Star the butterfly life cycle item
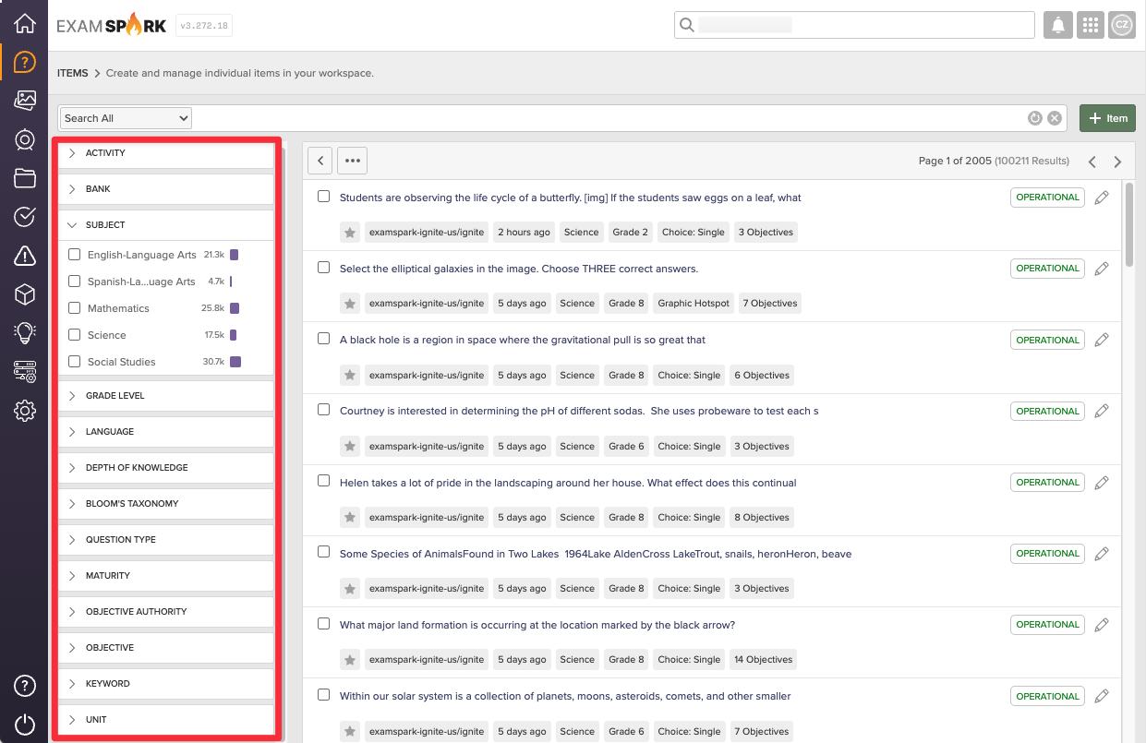The height and width of the screenshot is (743, 1146). pos(350,233)
